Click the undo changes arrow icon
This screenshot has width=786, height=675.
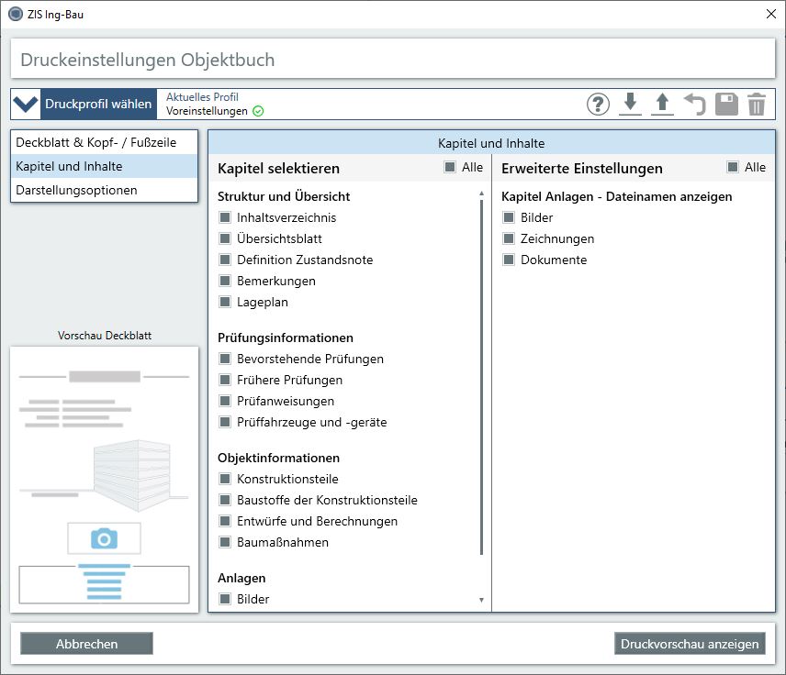click(x=694, y=105)
